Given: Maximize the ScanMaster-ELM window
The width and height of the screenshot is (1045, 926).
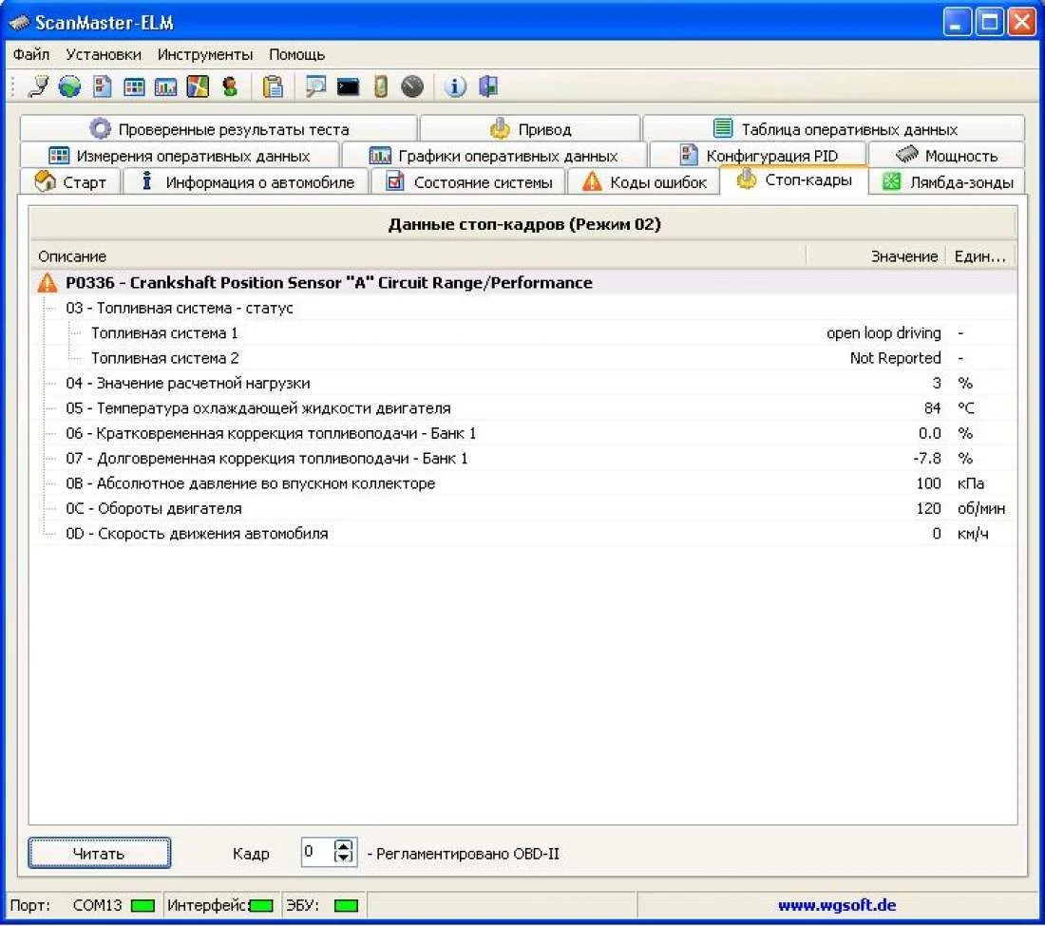Looking at the screenshot, I should click(x=989, y=22).
